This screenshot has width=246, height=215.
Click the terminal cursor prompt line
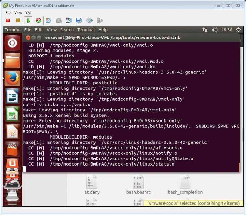(24, 169)
